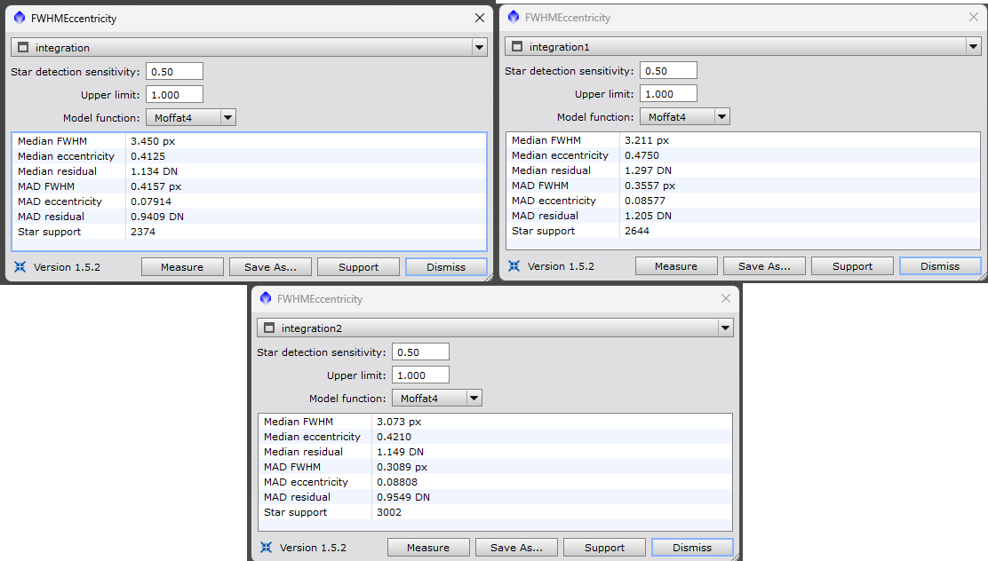Click the script icon beside Version 1.5.2 in the integration window
This screenshot has height=561, width=988.
click(x=20, y=267)
